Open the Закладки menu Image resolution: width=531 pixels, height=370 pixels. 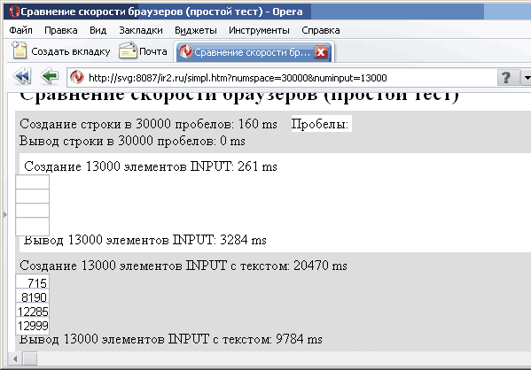(141, 30)
